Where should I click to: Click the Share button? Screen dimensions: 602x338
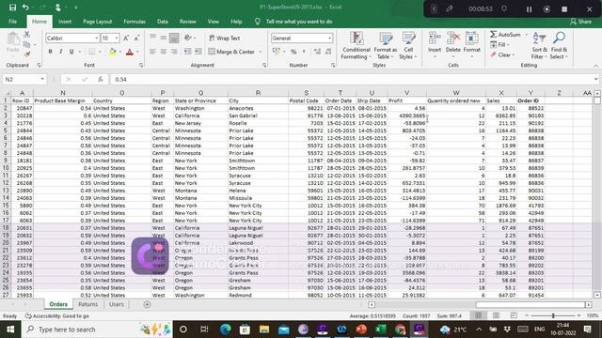click(581, 22)
